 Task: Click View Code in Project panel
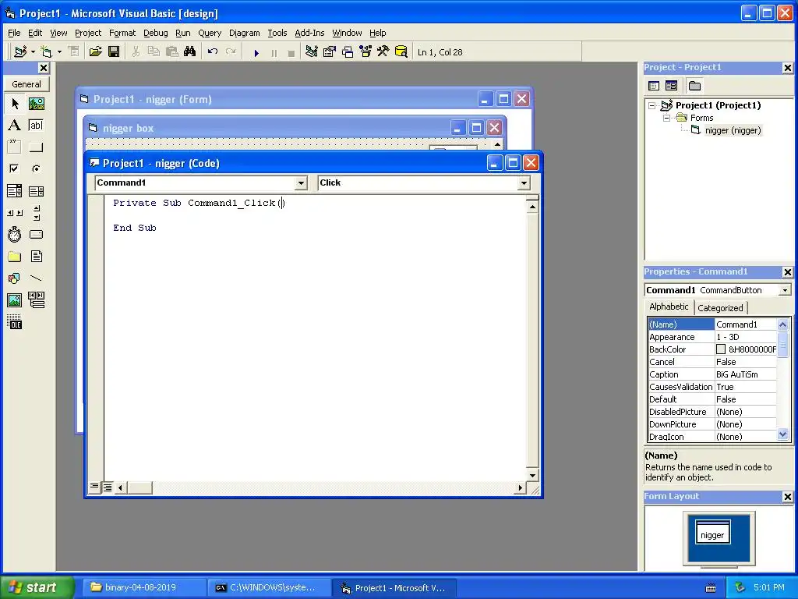click(654, 86)
